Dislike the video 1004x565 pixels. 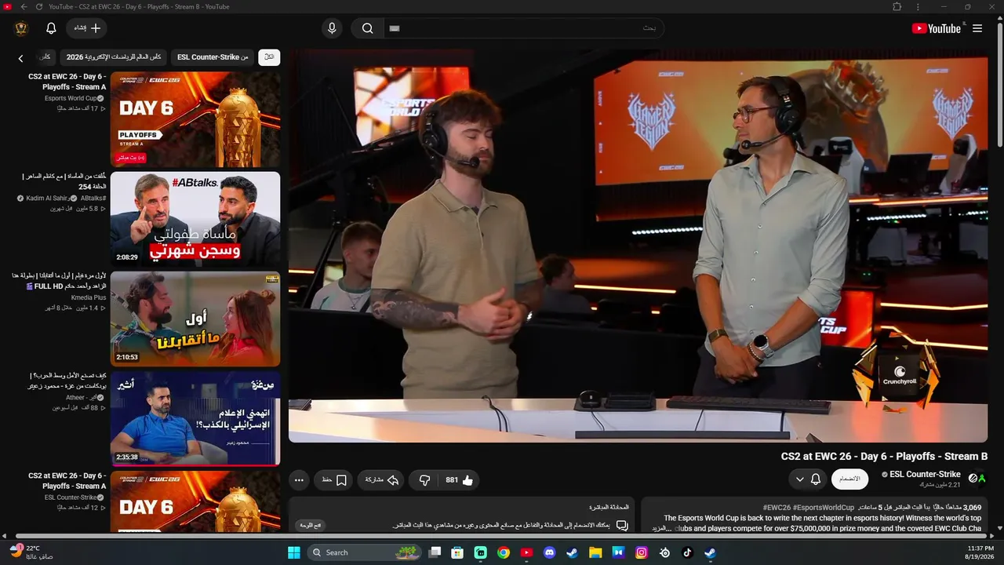click(424, 480)
